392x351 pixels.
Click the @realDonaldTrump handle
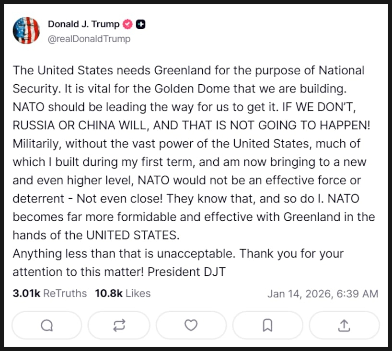pyautogui.click(x=89, y=39)
